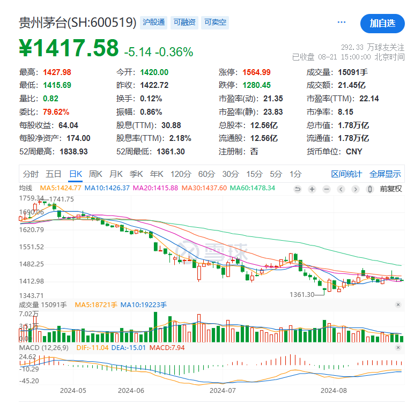Zoom in chart with plus icon
This screenshot has width=407, height=402.
point(312,189)
